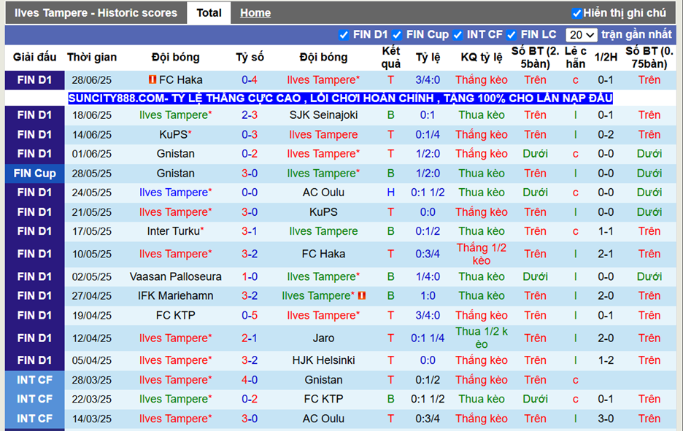The height and width of the screenshot is (431, 683).
Task: Click the red card icon next to FC Haka
Action: click(153, 79)
